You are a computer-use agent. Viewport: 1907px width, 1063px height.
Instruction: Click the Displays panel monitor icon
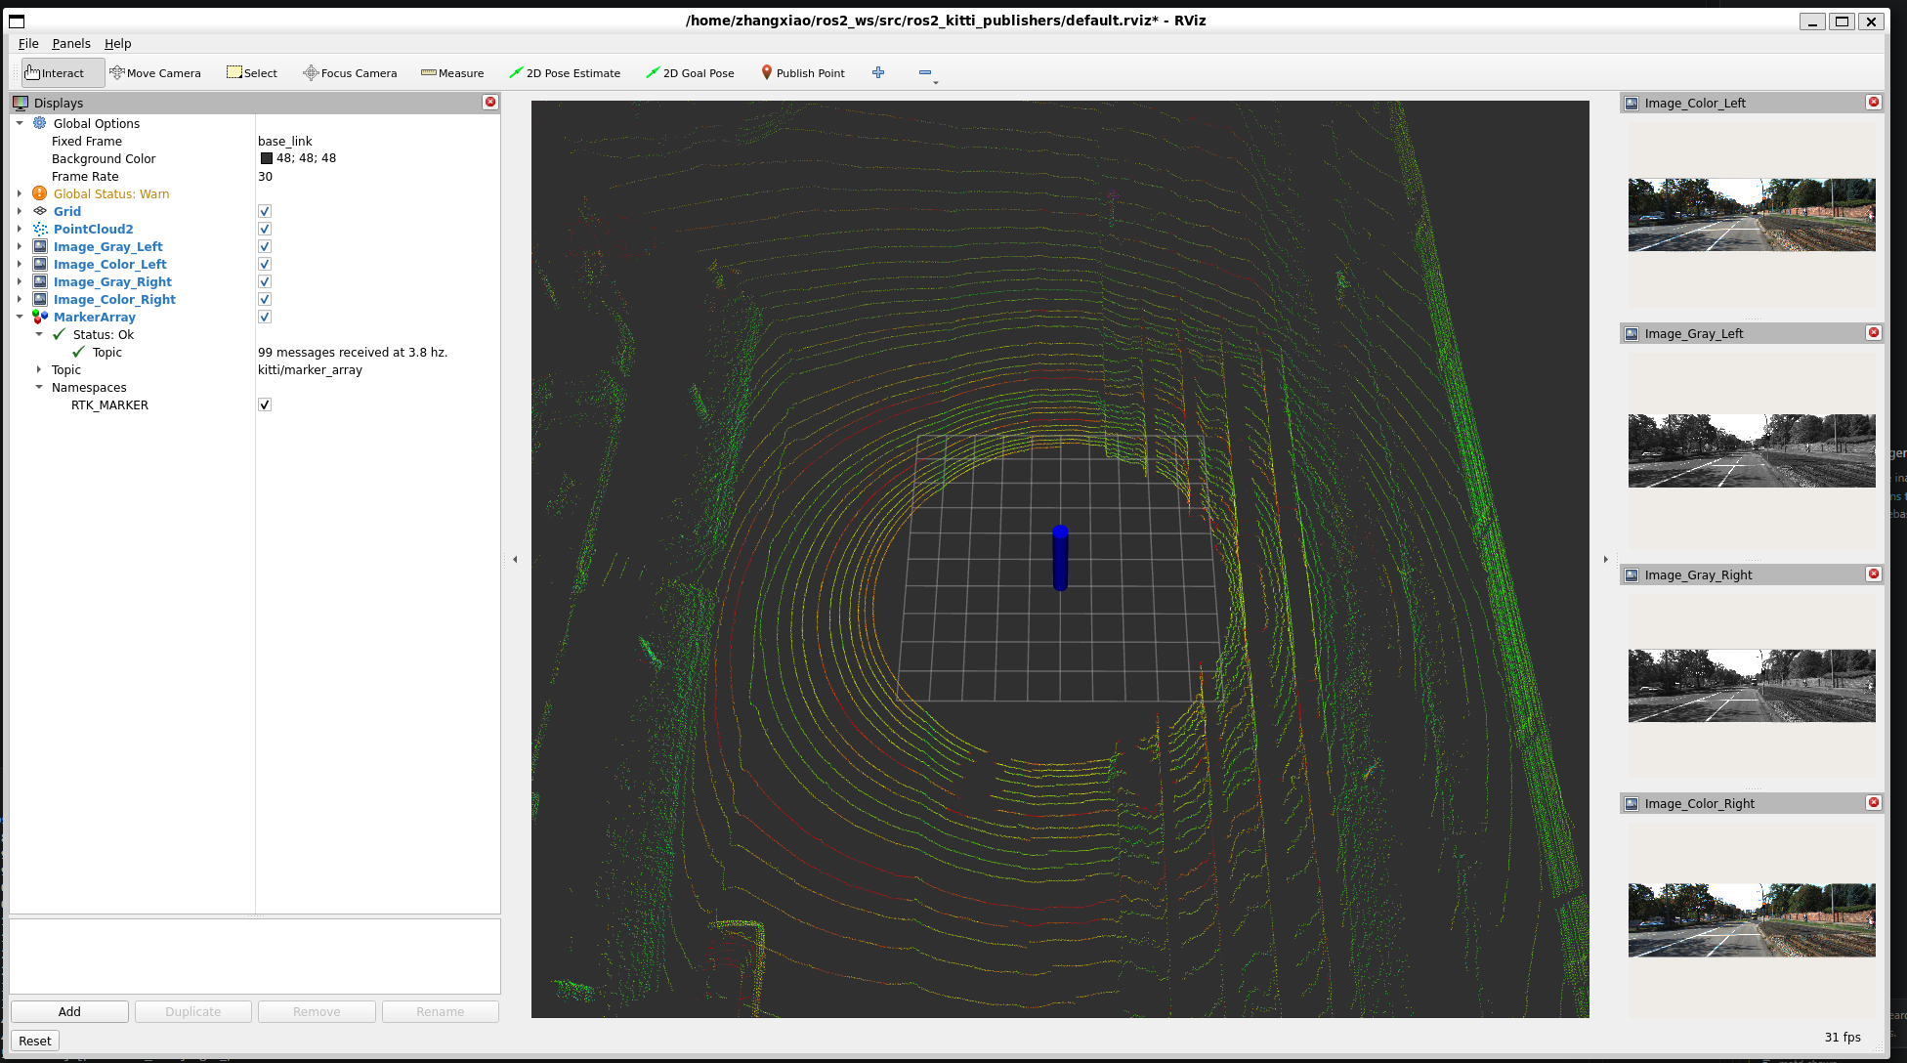pyautogui.click(x=21, y=103)
